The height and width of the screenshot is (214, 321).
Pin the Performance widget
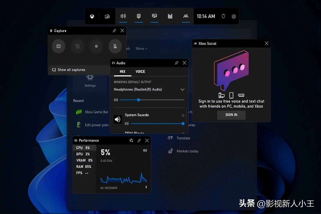point(139,141)
